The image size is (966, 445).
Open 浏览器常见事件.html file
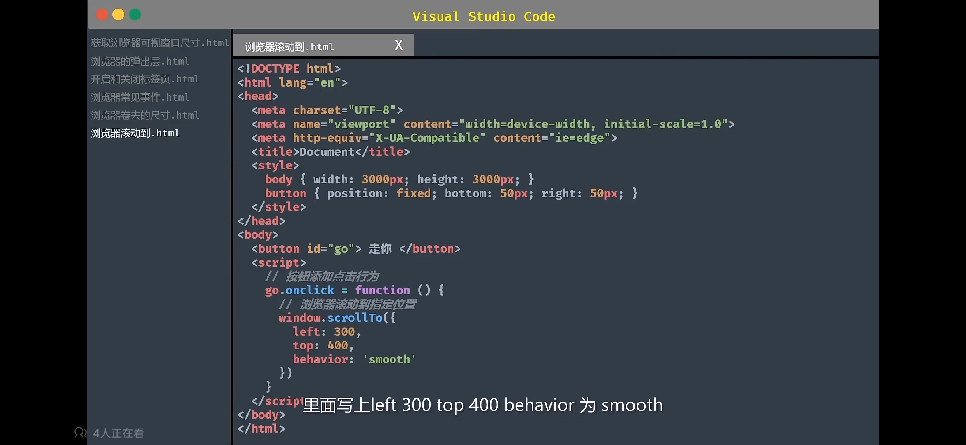(140, 97)
